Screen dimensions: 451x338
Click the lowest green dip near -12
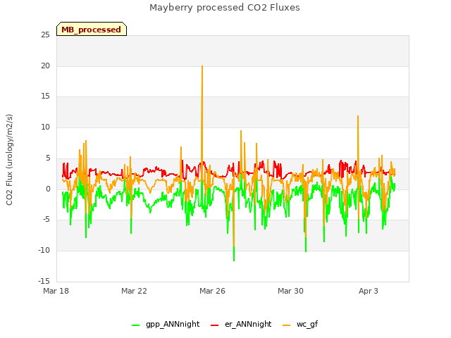click(x=234, y=261)
